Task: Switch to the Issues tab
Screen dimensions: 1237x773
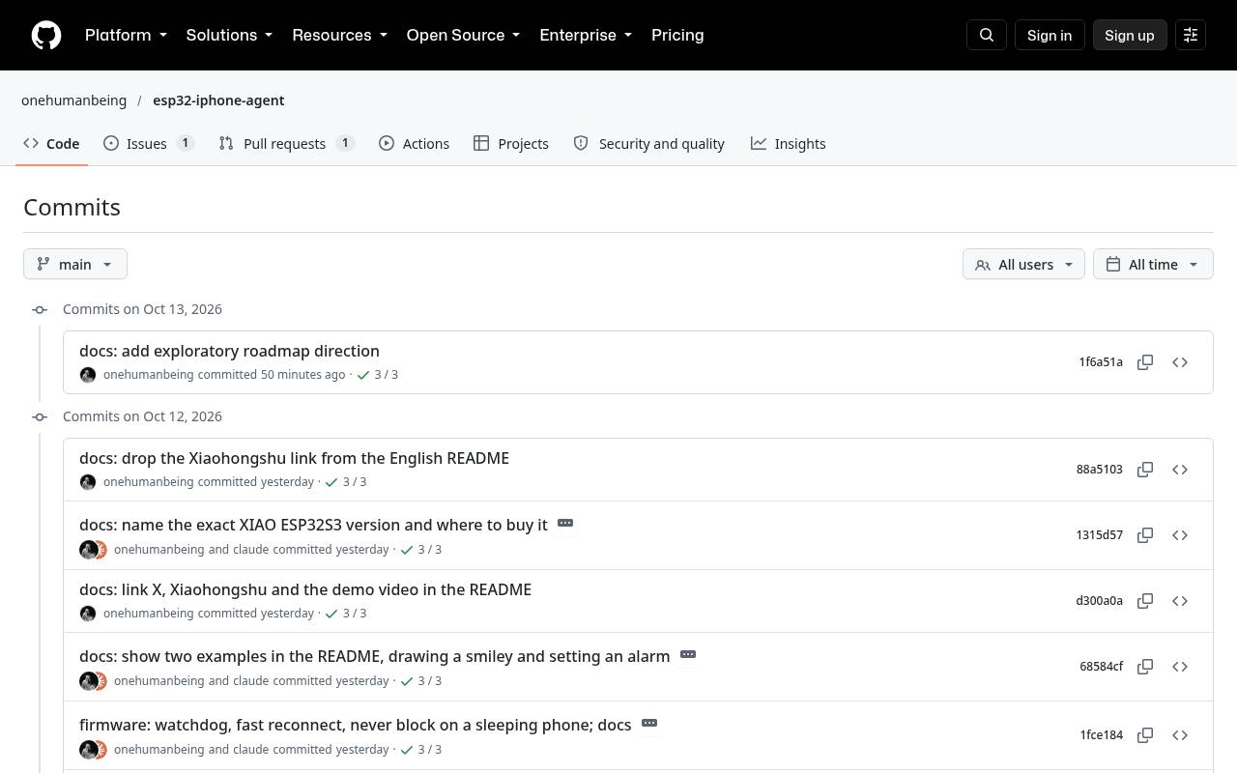Action: (x=149, y=144)
